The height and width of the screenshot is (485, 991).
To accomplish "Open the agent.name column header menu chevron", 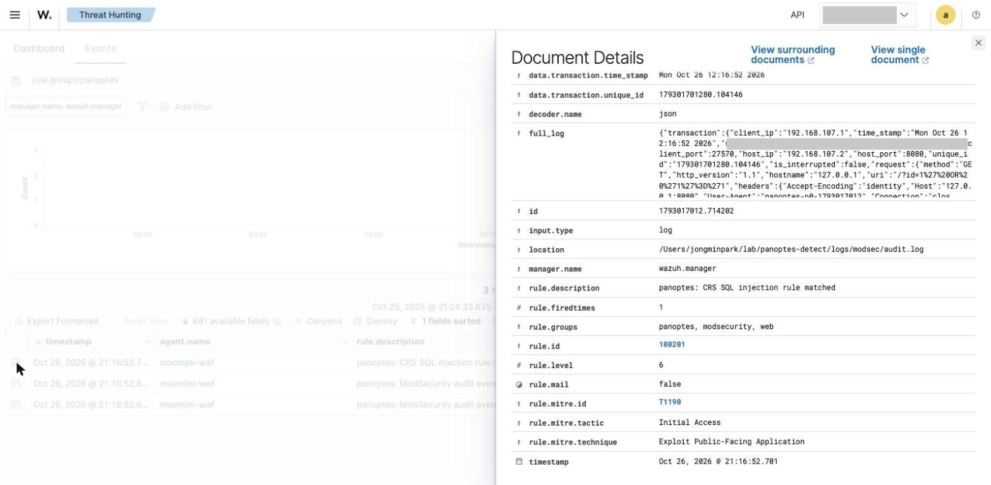I will click(x=344, y=342).
